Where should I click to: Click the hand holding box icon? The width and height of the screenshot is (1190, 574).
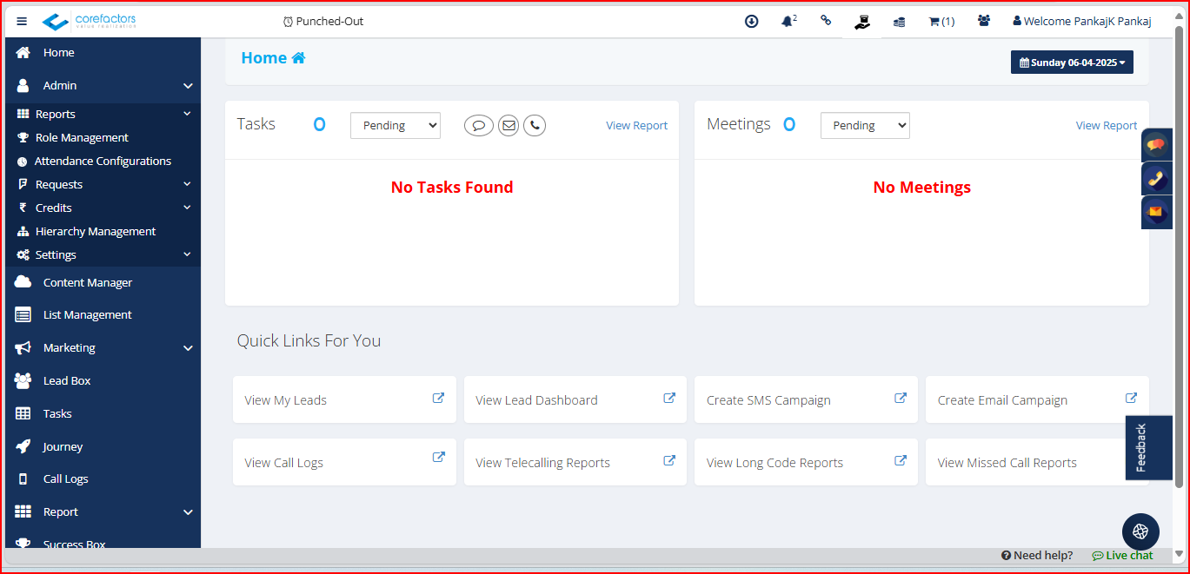coord(862,23)
